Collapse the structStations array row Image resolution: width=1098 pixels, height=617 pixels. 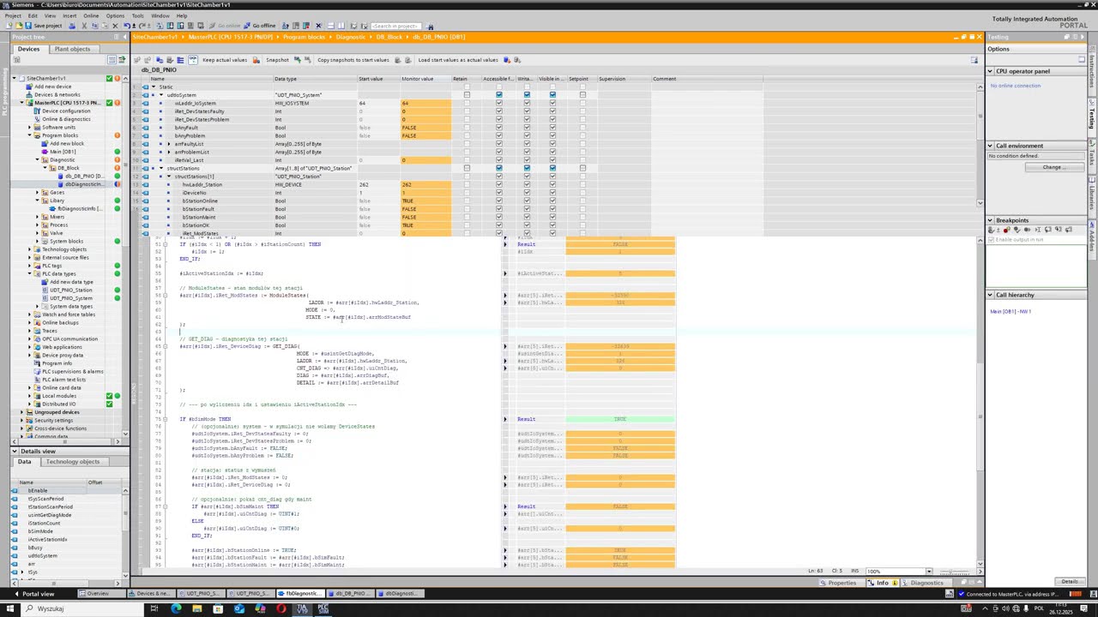160,168
